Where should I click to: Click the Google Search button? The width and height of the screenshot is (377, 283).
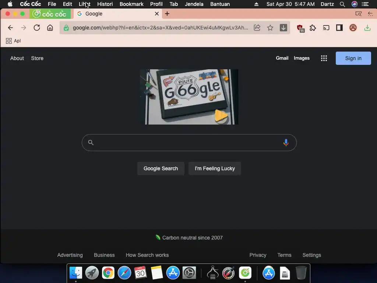(161, 168)
